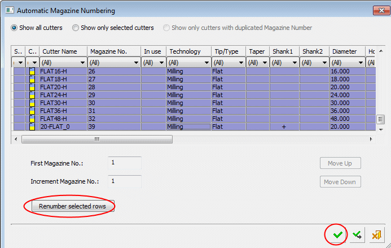Image resolution: width=391 pixels, height=248 pixels.
Task: Click the green checkmark OK icon
Action: tap(337, 234)
